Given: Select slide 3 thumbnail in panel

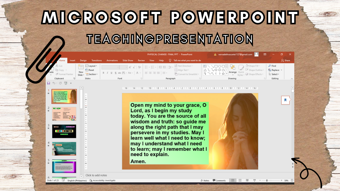Looking at the screenshot, I should (x=64, y=131).
